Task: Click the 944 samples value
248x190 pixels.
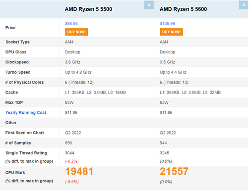Action: (163, 143)
